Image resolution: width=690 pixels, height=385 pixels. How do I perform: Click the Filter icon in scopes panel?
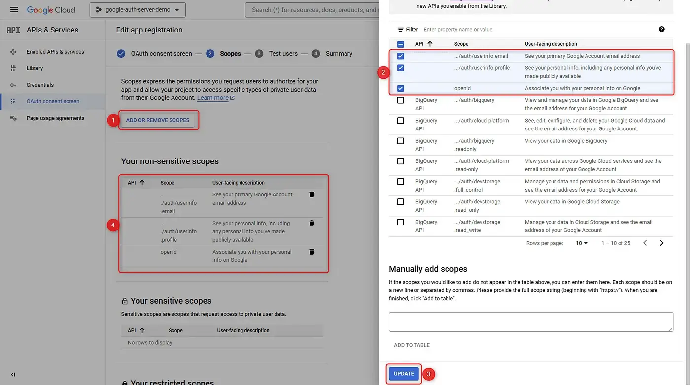click(x=401, y=30)
